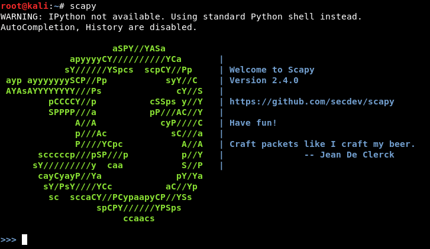Click the block cursor after the >>> prompt
430x249 pixels.
(25, 240)
